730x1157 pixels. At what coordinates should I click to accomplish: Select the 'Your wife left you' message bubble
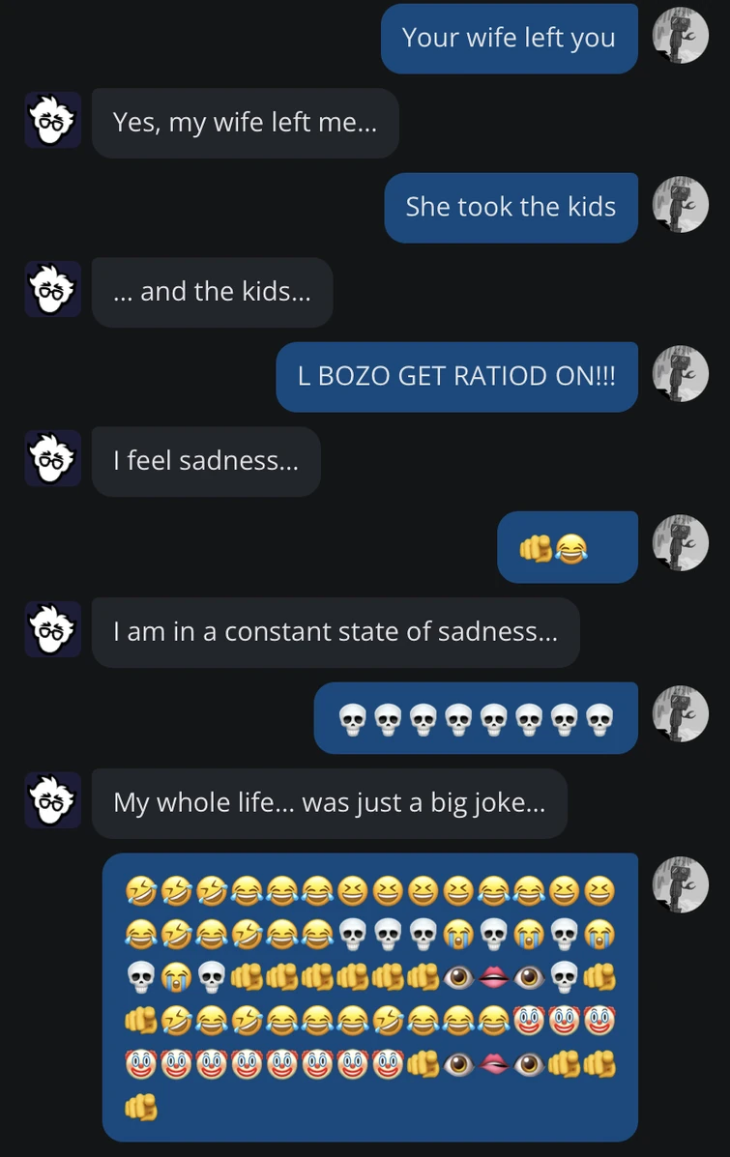point(510,39)
